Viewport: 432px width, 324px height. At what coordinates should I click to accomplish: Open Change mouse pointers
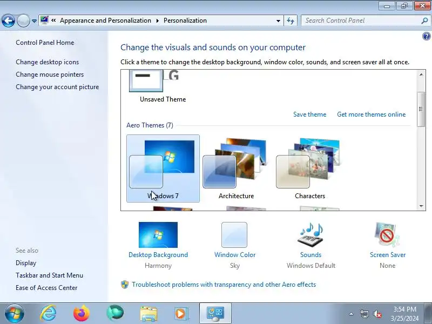[50, 75]
